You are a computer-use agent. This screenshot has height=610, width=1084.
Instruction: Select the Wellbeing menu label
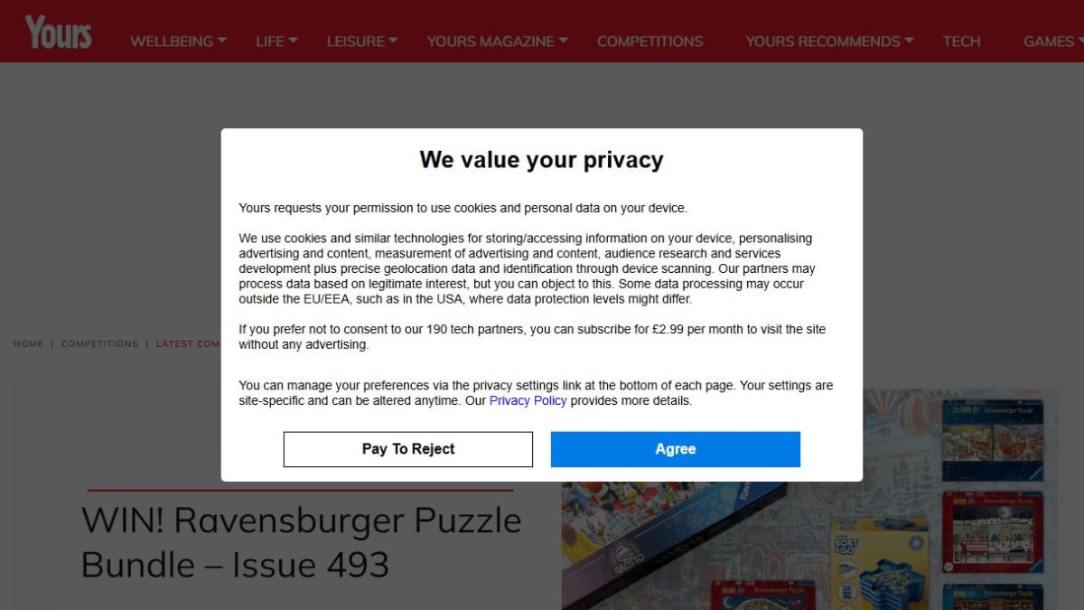coord(172,42)
